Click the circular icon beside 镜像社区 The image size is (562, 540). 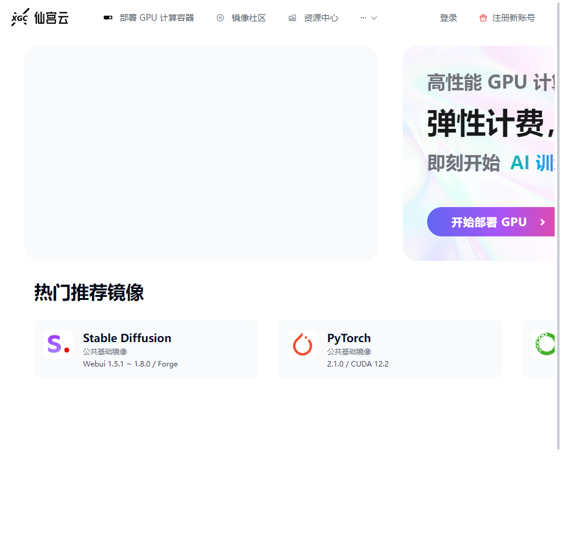pos(220,18)
